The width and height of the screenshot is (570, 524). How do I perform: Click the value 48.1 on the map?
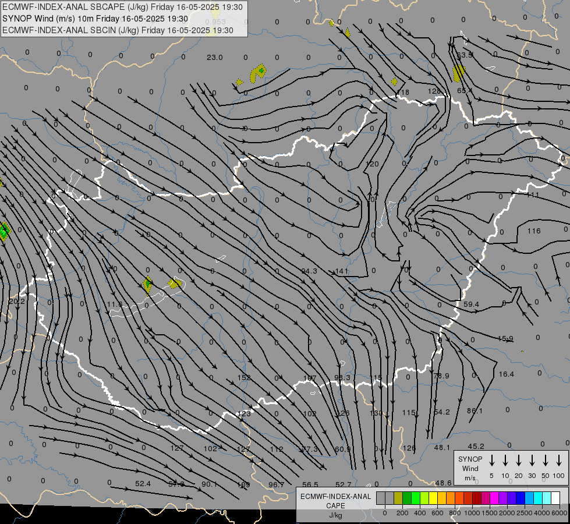(x=442, y=448)
